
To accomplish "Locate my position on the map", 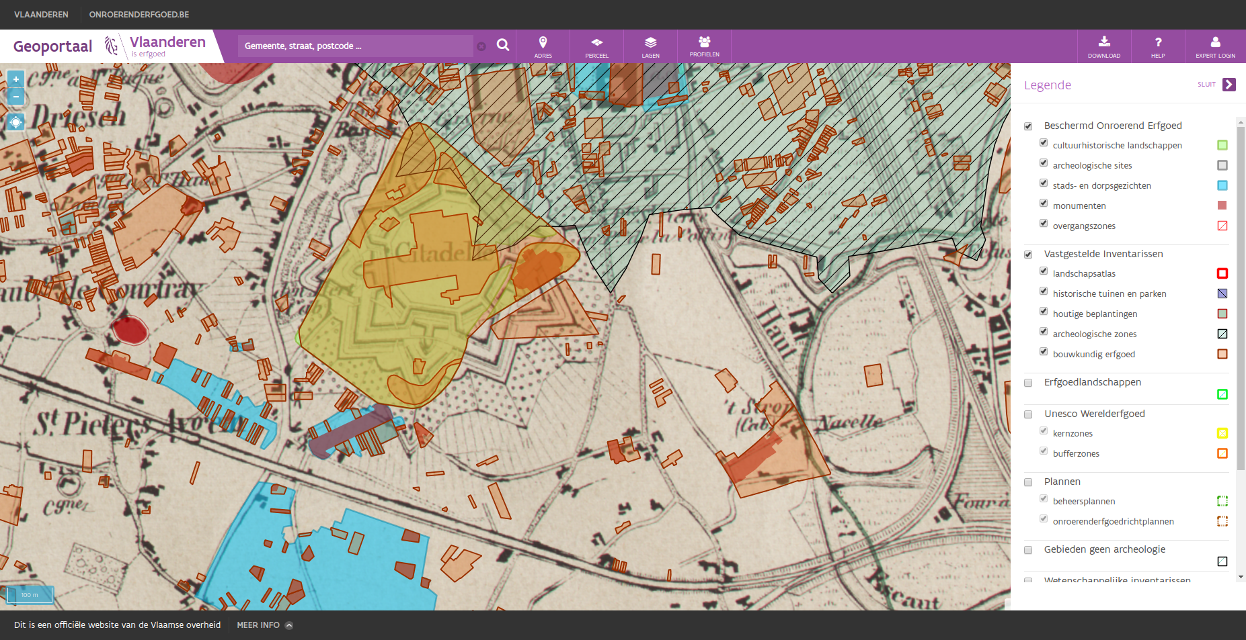I will click(16, 122).
